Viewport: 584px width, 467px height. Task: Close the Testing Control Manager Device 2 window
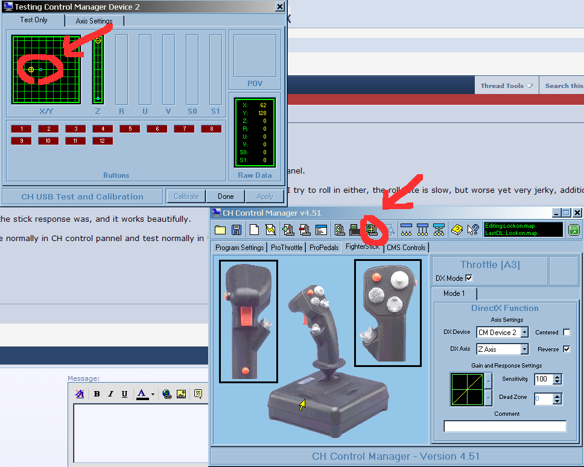point(280,7)
